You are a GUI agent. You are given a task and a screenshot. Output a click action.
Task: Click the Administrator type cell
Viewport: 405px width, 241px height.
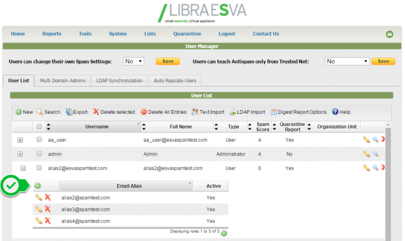click(230, 154)
